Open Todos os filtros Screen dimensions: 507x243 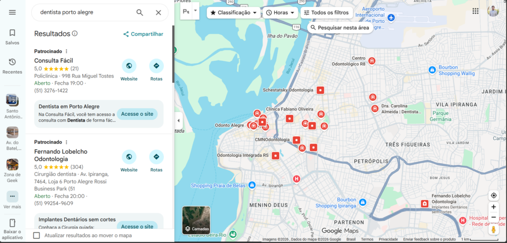[x=327, y=12]
